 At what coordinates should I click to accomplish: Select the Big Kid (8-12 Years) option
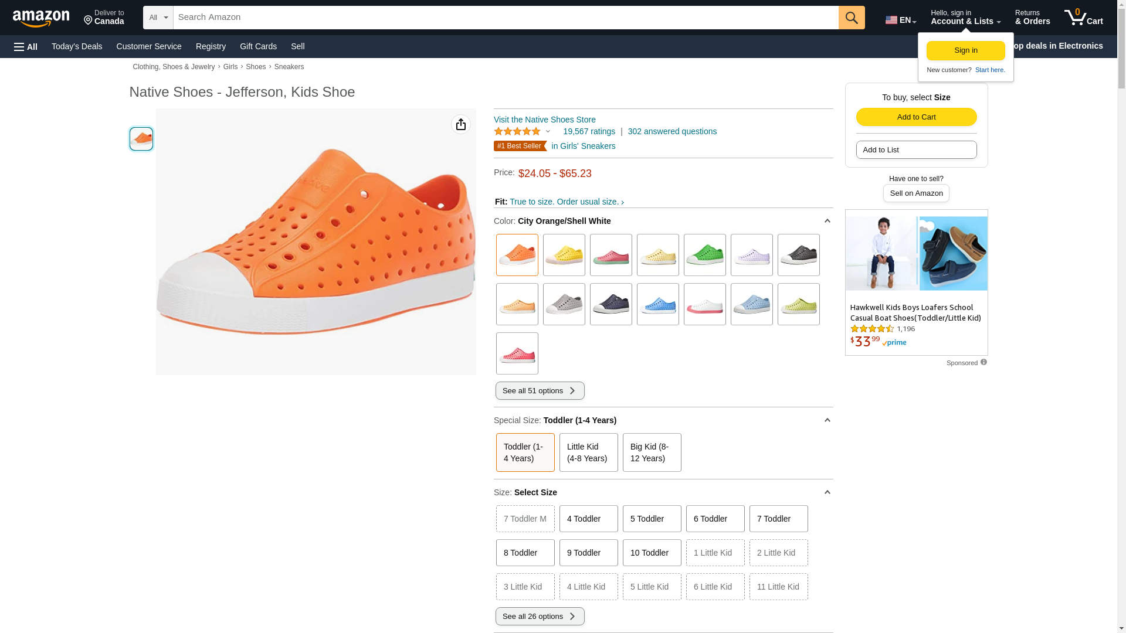[x=652, y=452]
